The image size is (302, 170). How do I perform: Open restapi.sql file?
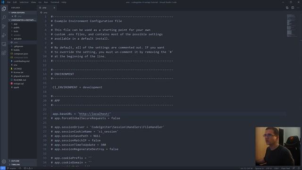click(x=23, y=84)
